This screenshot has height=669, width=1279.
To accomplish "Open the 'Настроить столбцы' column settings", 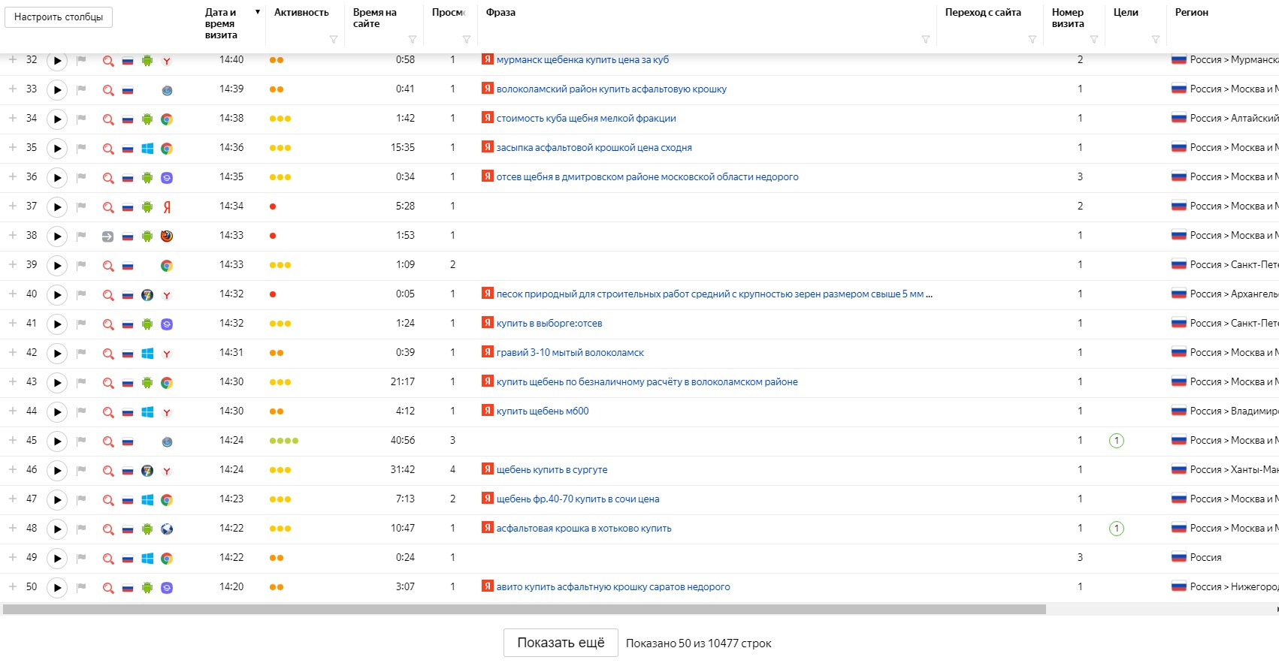I will coord(59,17).
